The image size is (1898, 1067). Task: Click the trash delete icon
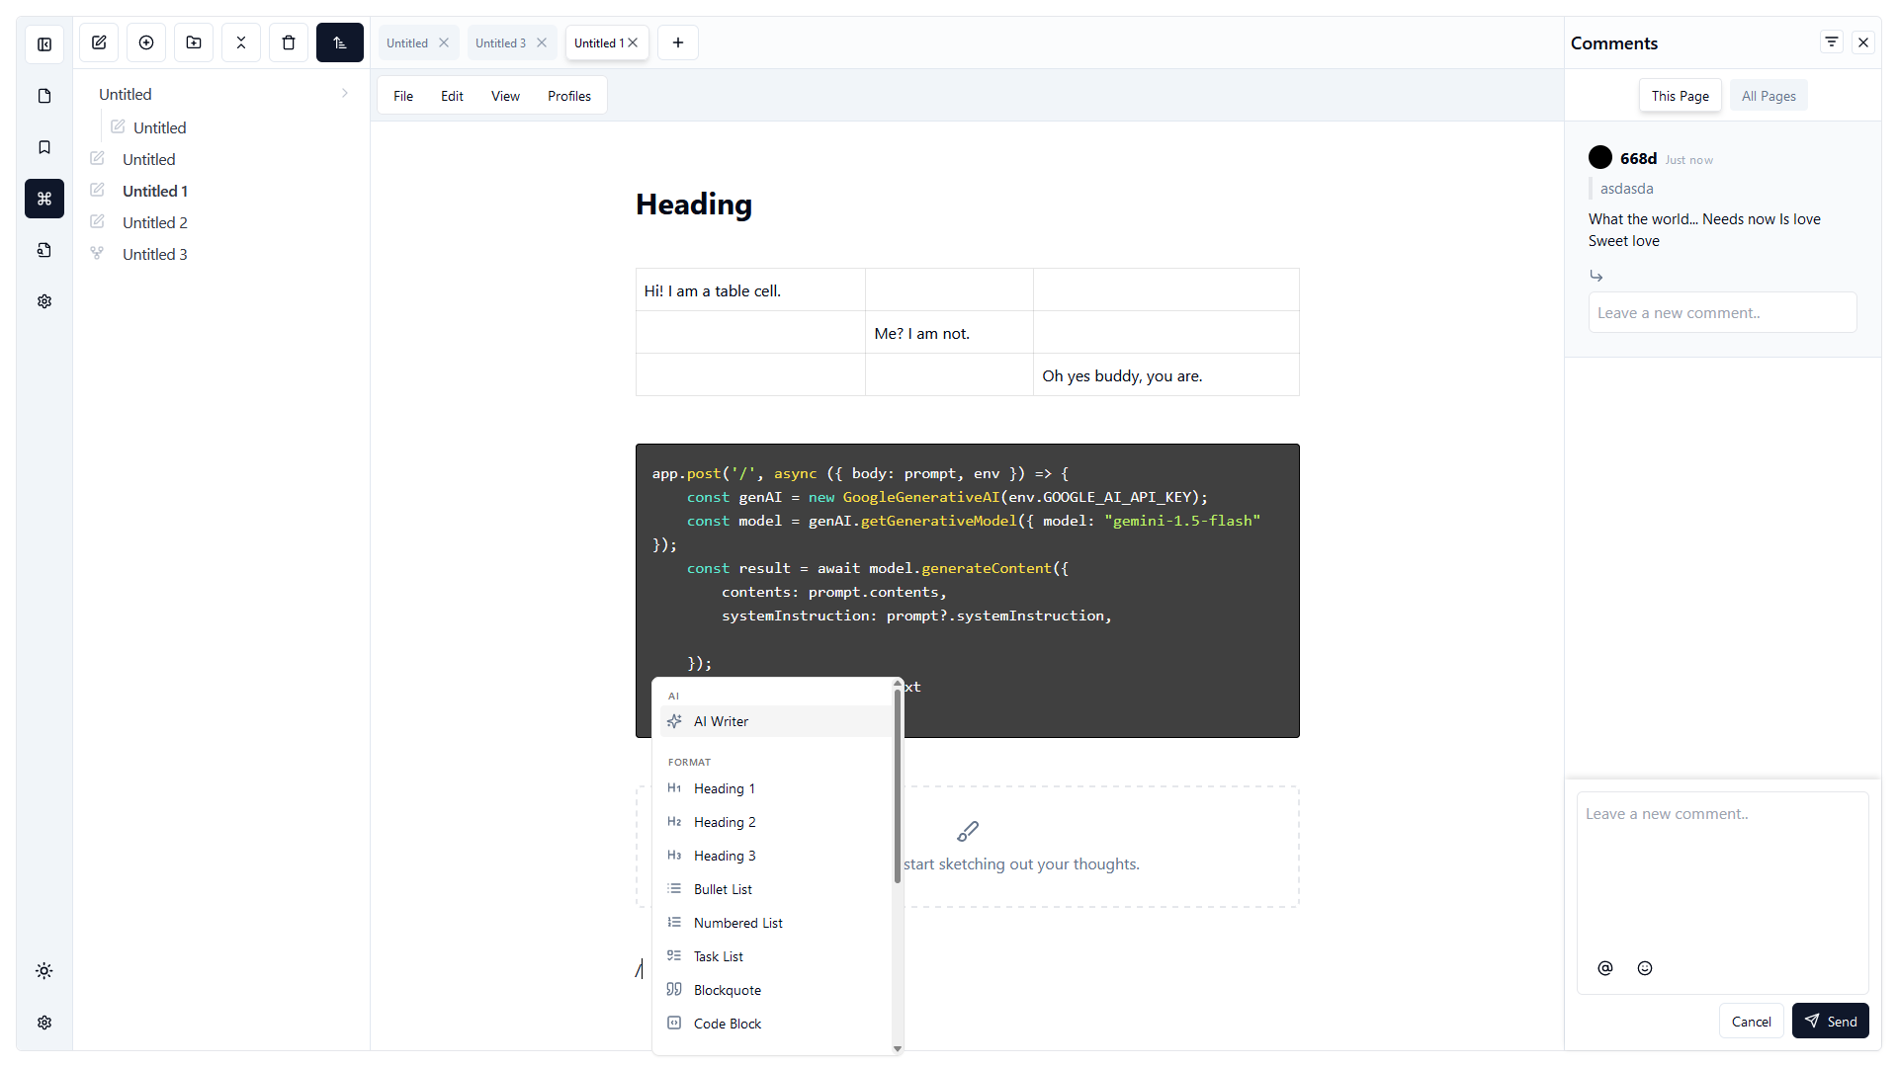[289, 42]
